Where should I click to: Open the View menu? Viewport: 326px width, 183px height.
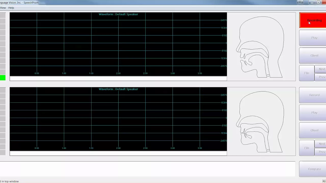pyautogui.click(x=3, y=8)
